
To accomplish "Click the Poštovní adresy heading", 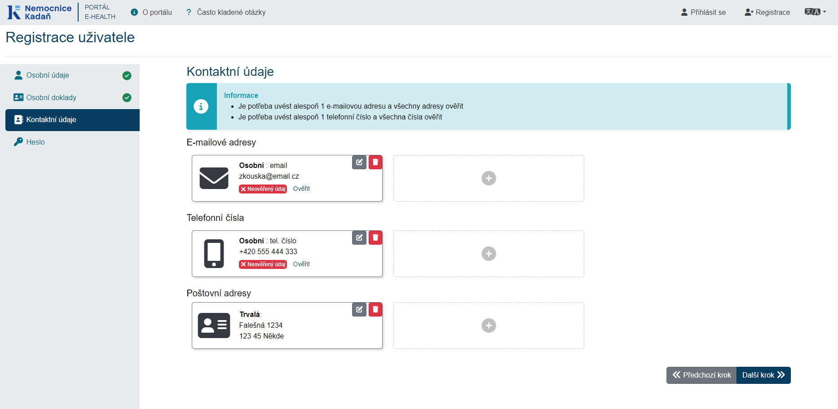I will pyautogui.click(x=219, y=293).
